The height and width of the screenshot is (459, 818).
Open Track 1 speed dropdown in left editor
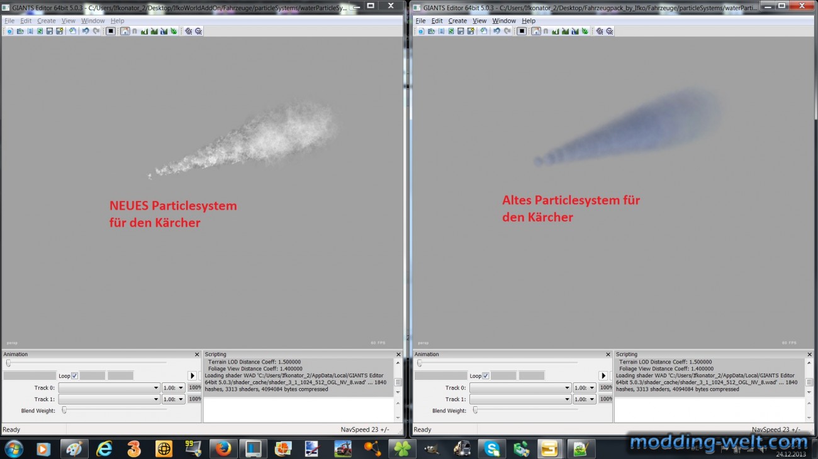click(x=174, y=399)
